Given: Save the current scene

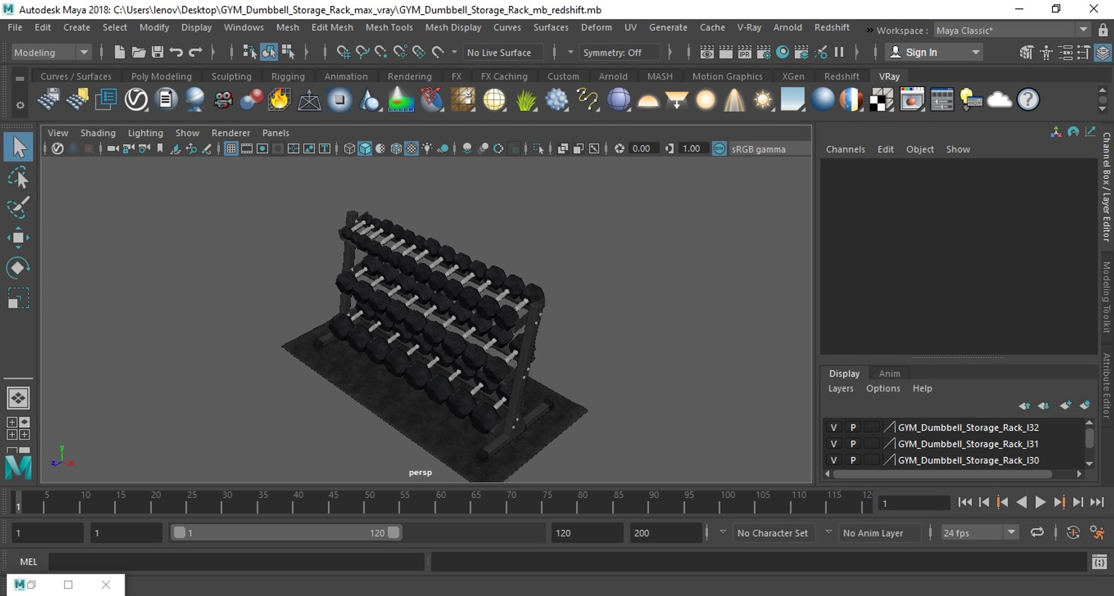Looking at the screenshot, I should (x=157, y=52).
